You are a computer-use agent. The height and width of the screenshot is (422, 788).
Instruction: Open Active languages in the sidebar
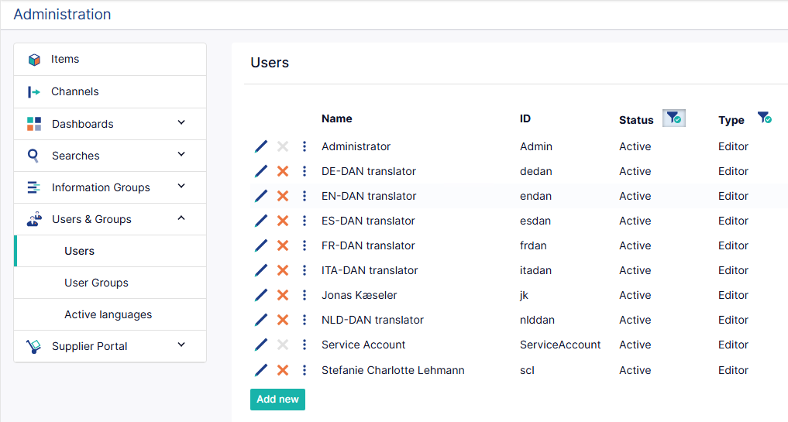[x=110, y=314]
